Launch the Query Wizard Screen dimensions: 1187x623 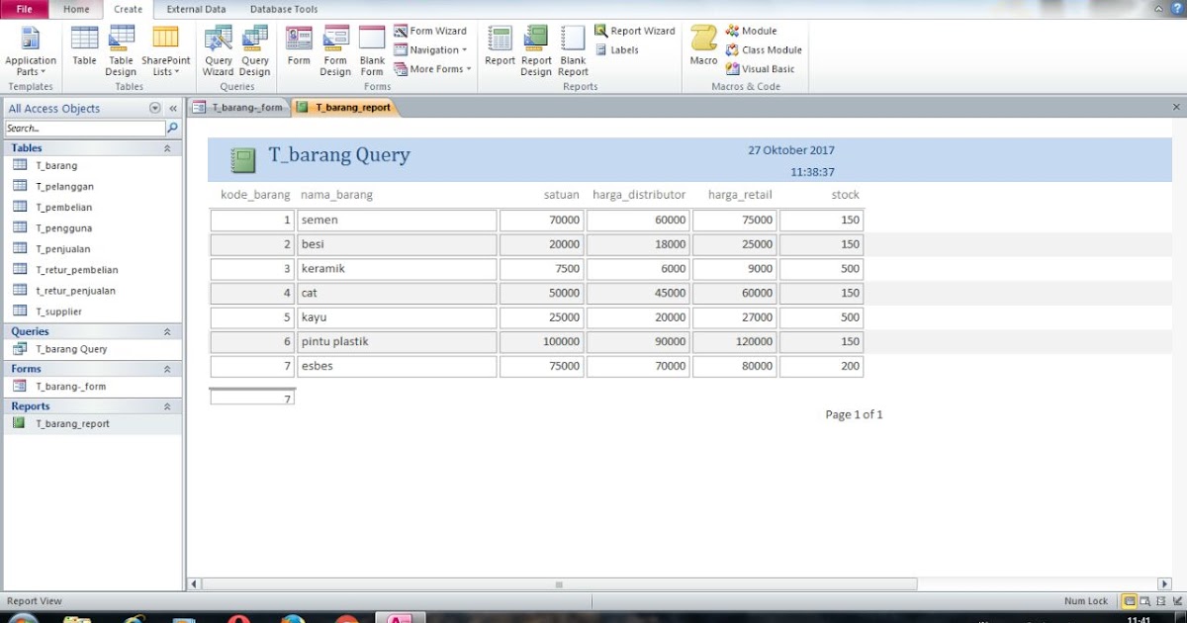point(218,51)
